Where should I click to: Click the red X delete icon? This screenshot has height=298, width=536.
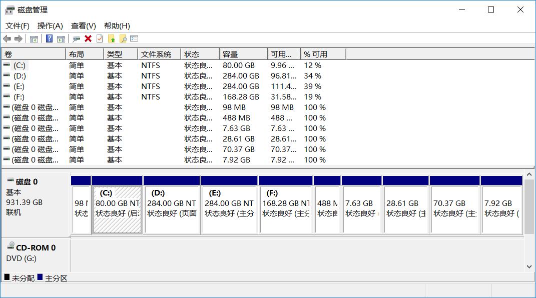pos(88,38)
